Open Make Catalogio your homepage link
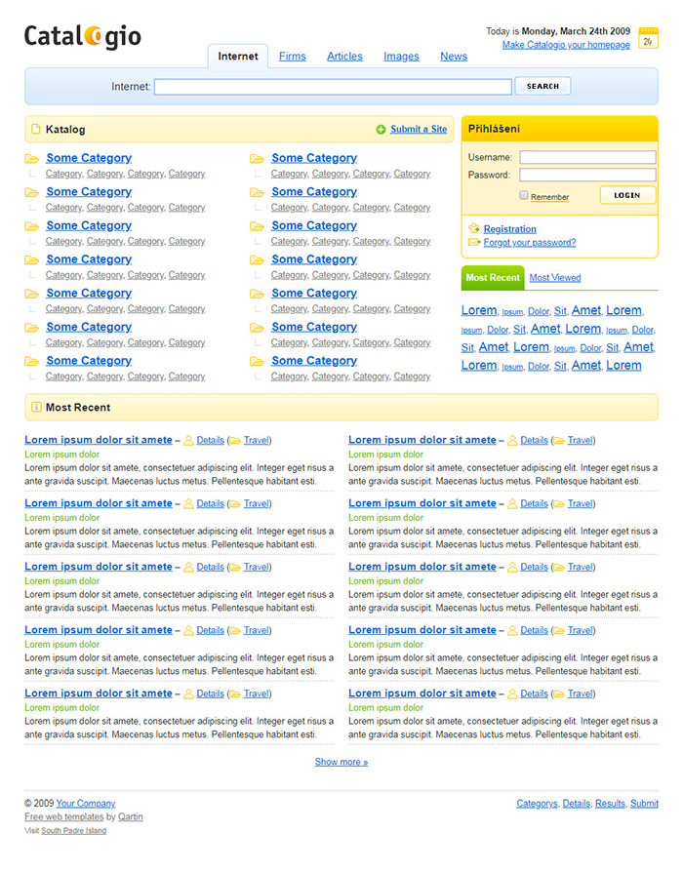This screenshot has width=683, height=872. [566, 44]
